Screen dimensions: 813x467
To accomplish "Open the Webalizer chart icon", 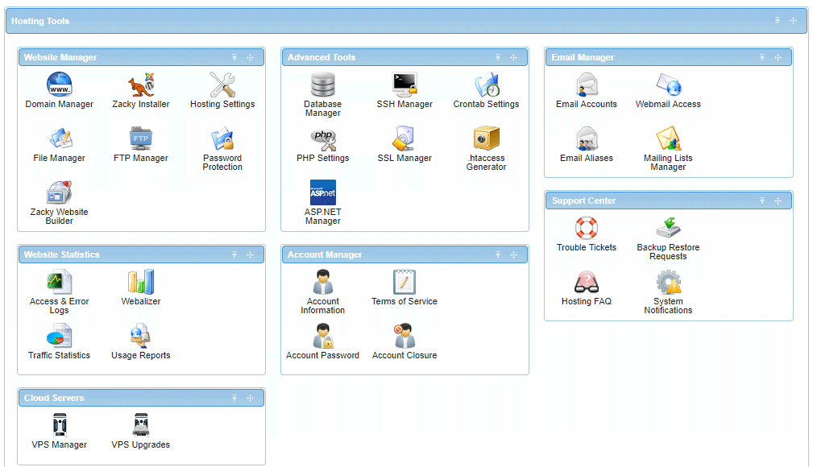I will pos(141,282).
